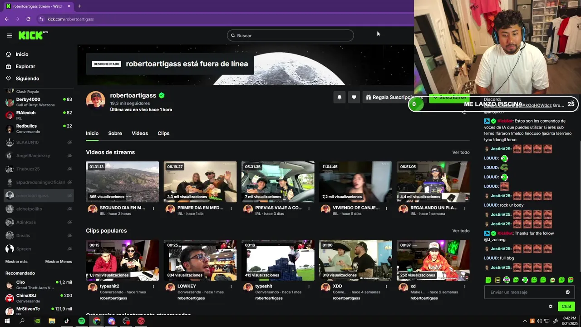The width and height of the screenshot is (581, 327).
Task: Switch to the Videos tab
Action: [140, 134]
